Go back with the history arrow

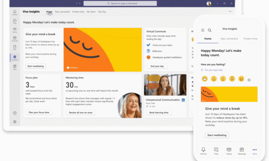77,3
